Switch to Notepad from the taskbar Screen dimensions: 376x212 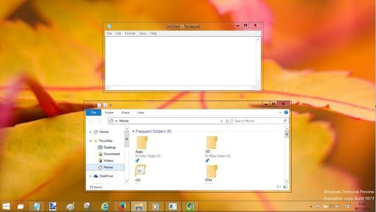[x=37, y=206]
